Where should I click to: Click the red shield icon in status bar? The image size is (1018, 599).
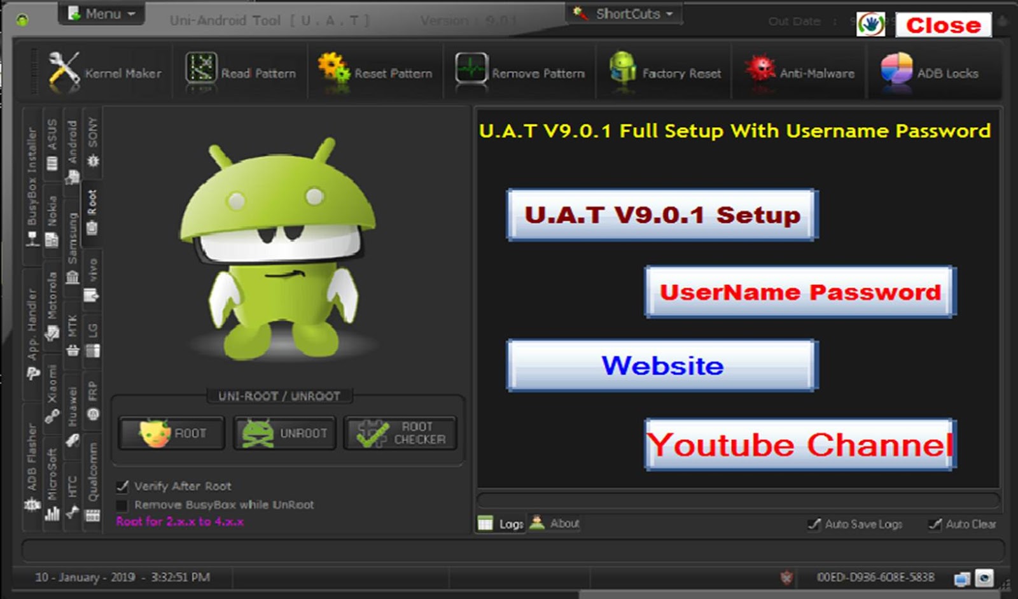coord(787,577)
